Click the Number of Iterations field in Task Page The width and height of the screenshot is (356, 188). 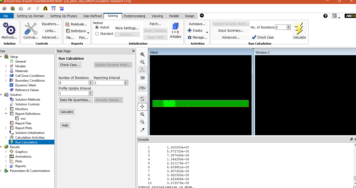(74, 83)
